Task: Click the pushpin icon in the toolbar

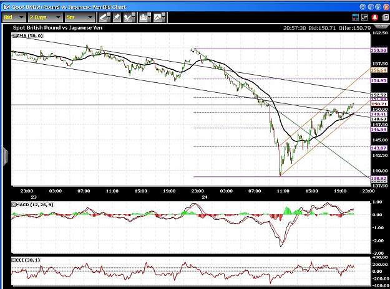Action: point(116,17)
